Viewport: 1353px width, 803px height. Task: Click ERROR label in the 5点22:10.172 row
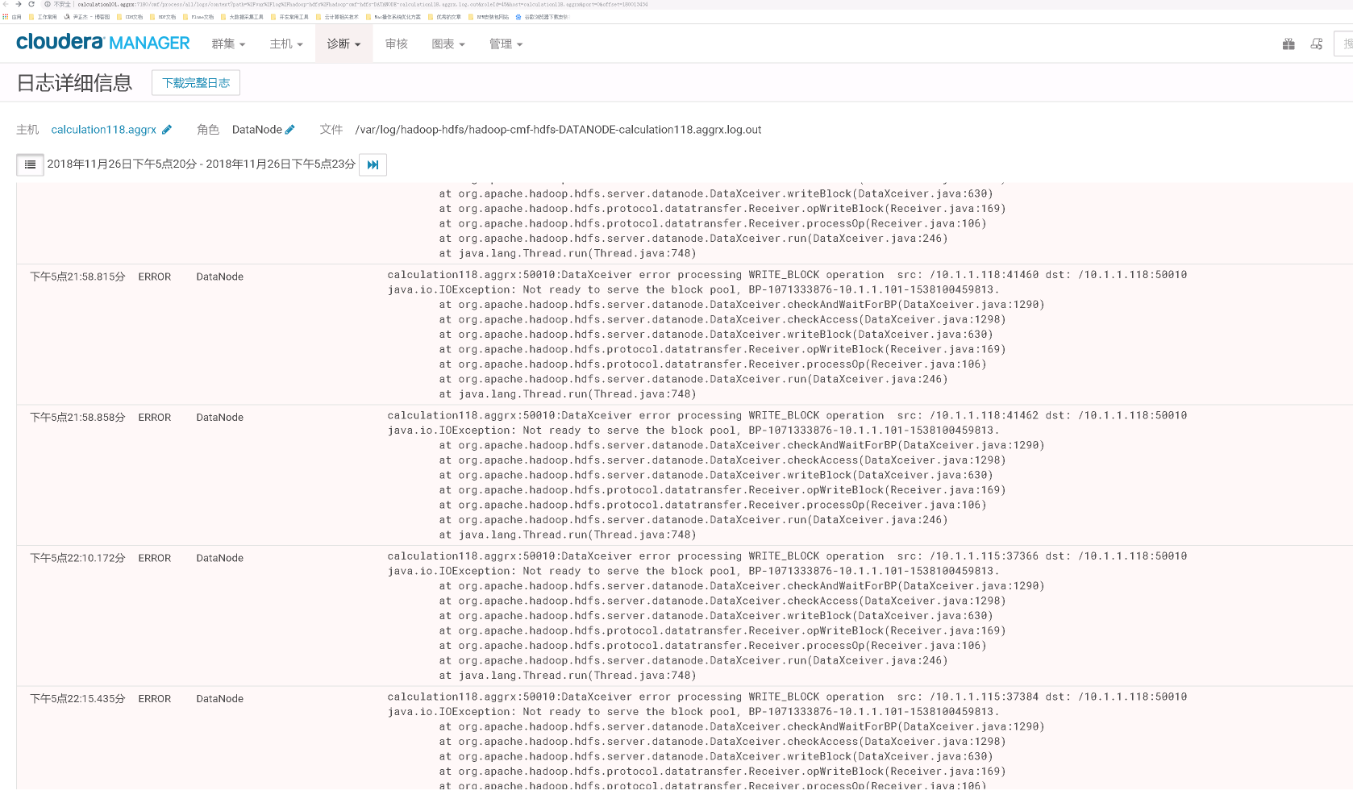(154, 558)
